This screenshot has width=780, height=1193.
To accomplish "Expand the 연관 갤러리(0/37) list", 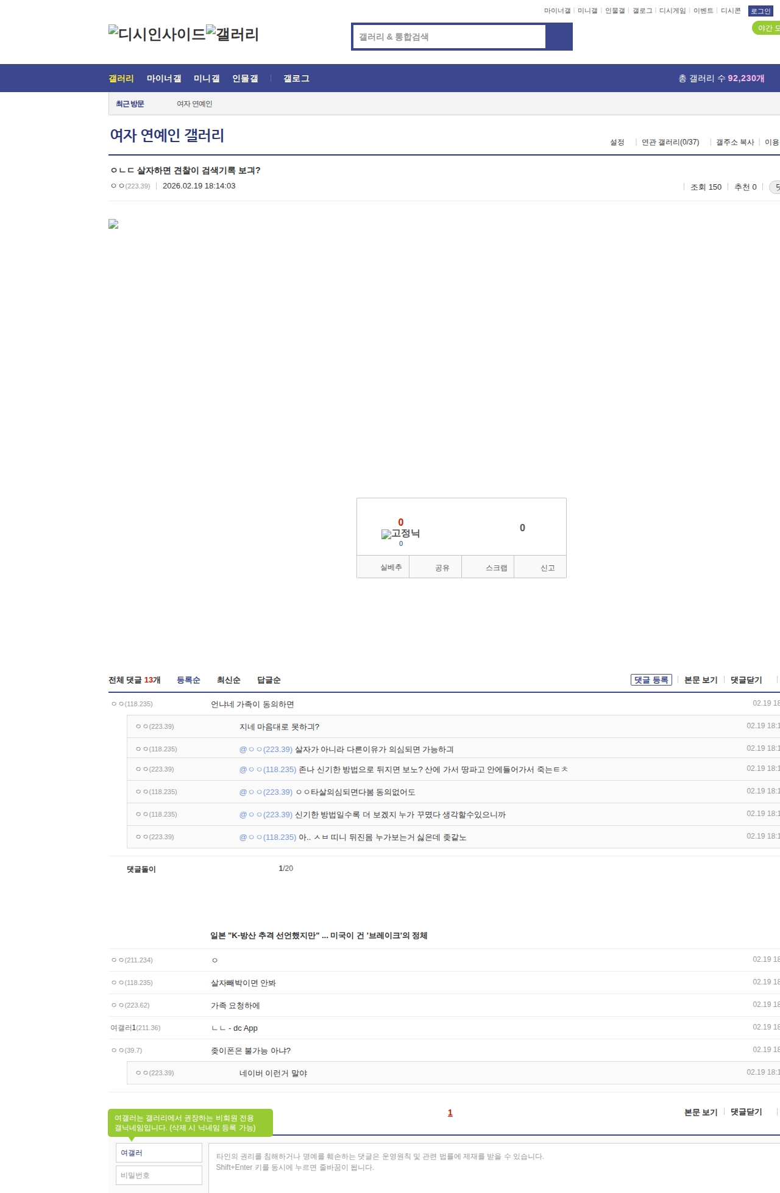I will coord(670,142).
